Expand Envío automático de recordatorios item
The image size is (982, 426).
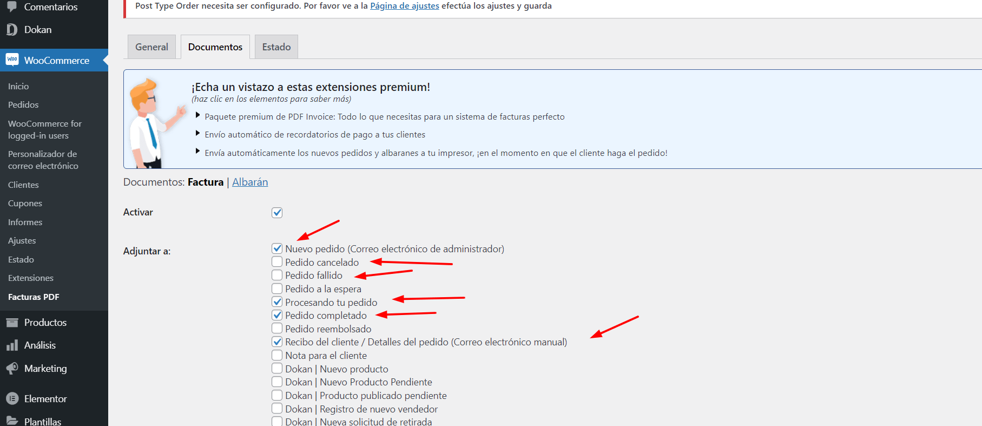pyautogui.click(x=315, y=134)
